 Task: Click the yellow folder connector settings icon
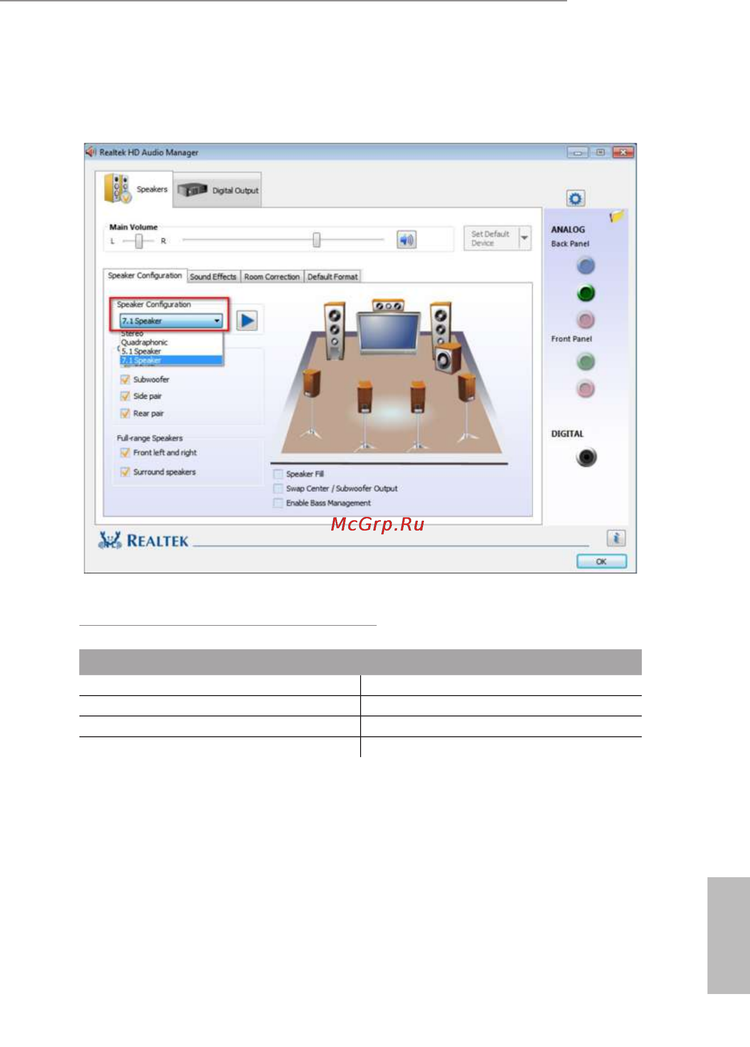[617, 216]
